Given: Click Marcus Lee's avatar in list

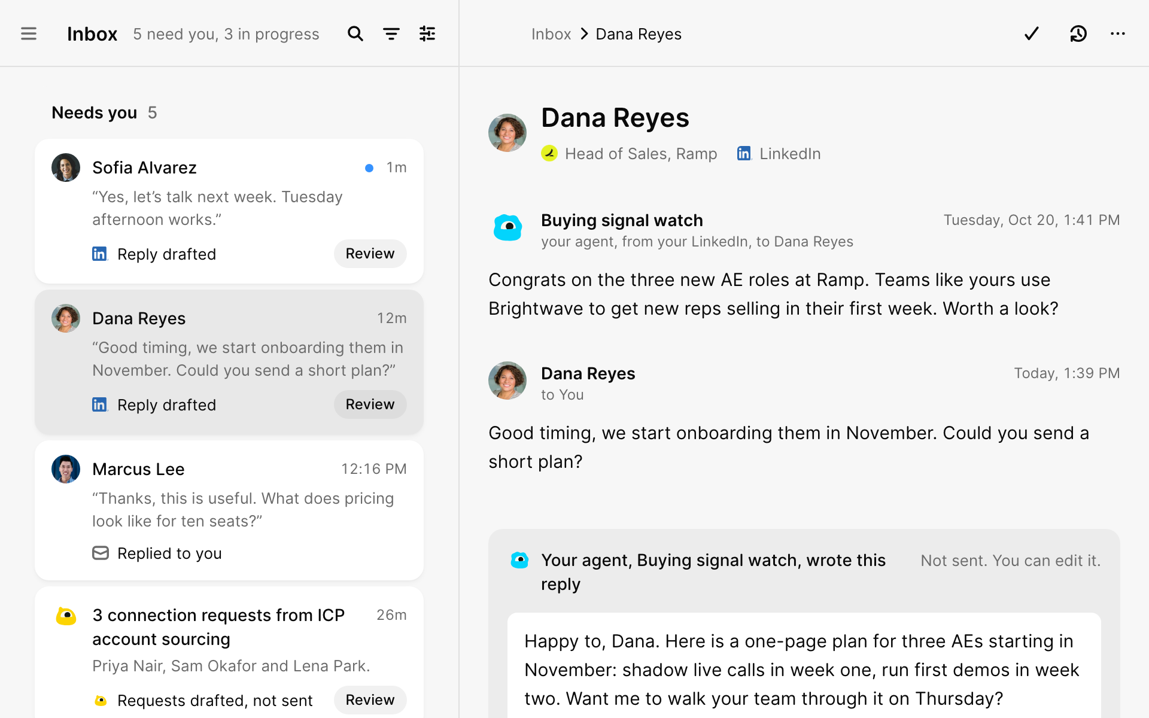Looking at the screenshot, I should click(x=66, y=469).
